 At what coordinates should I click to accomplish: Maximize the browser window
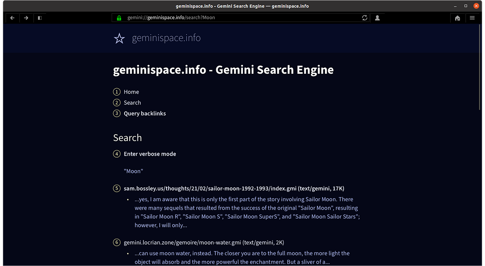pyautogui.click(x=466, y=6)
